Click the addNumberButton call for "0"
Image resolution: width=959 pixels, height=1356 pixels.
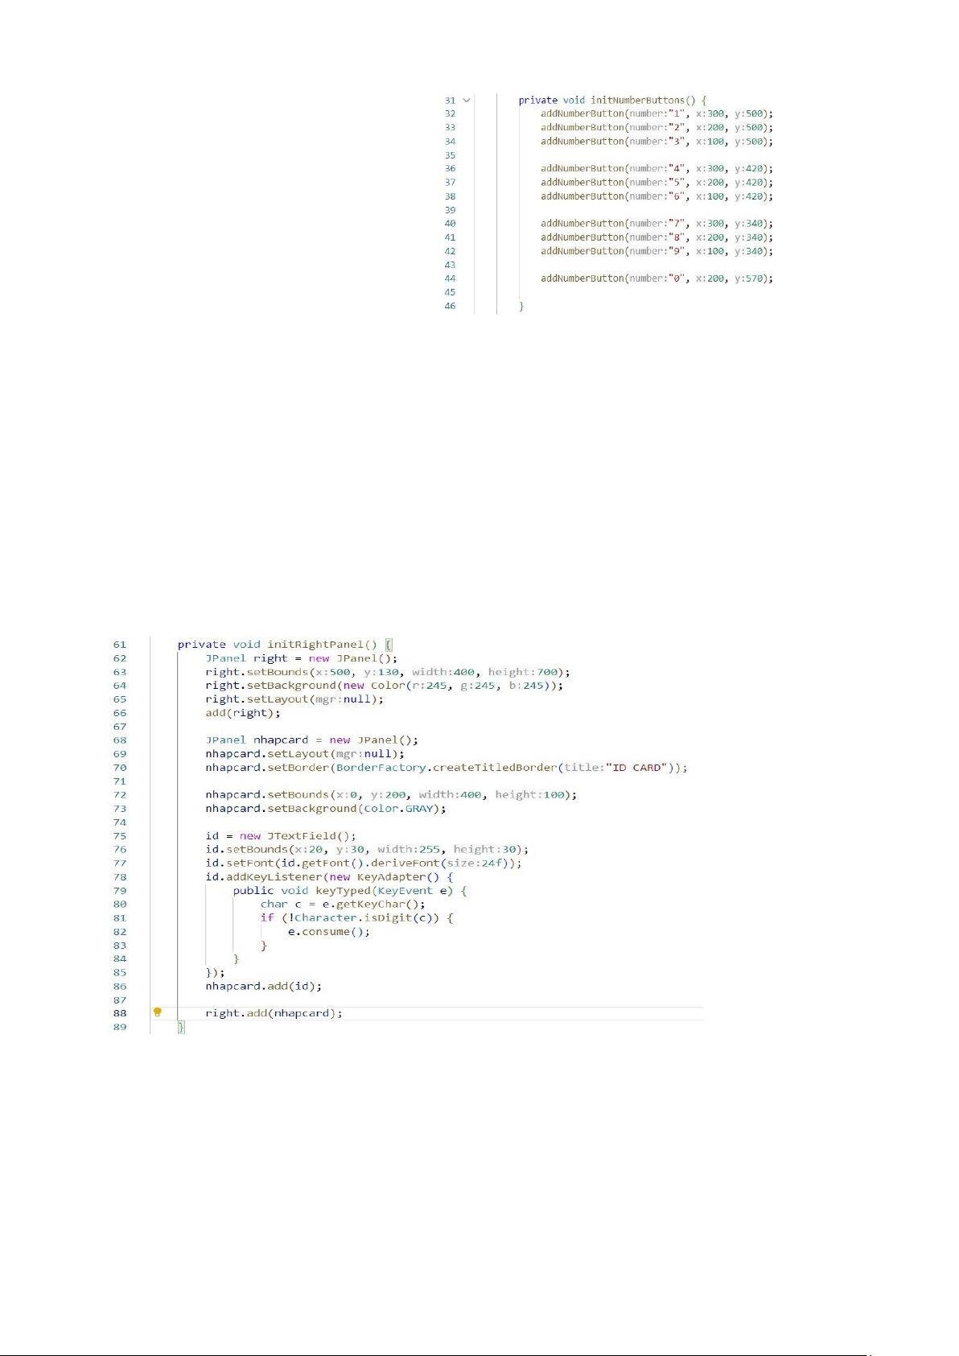point(582,278)
